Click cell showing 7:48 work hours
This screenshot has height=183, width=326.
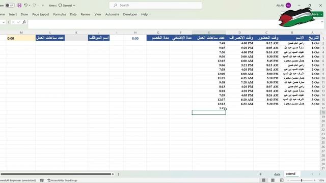[209, 43]
